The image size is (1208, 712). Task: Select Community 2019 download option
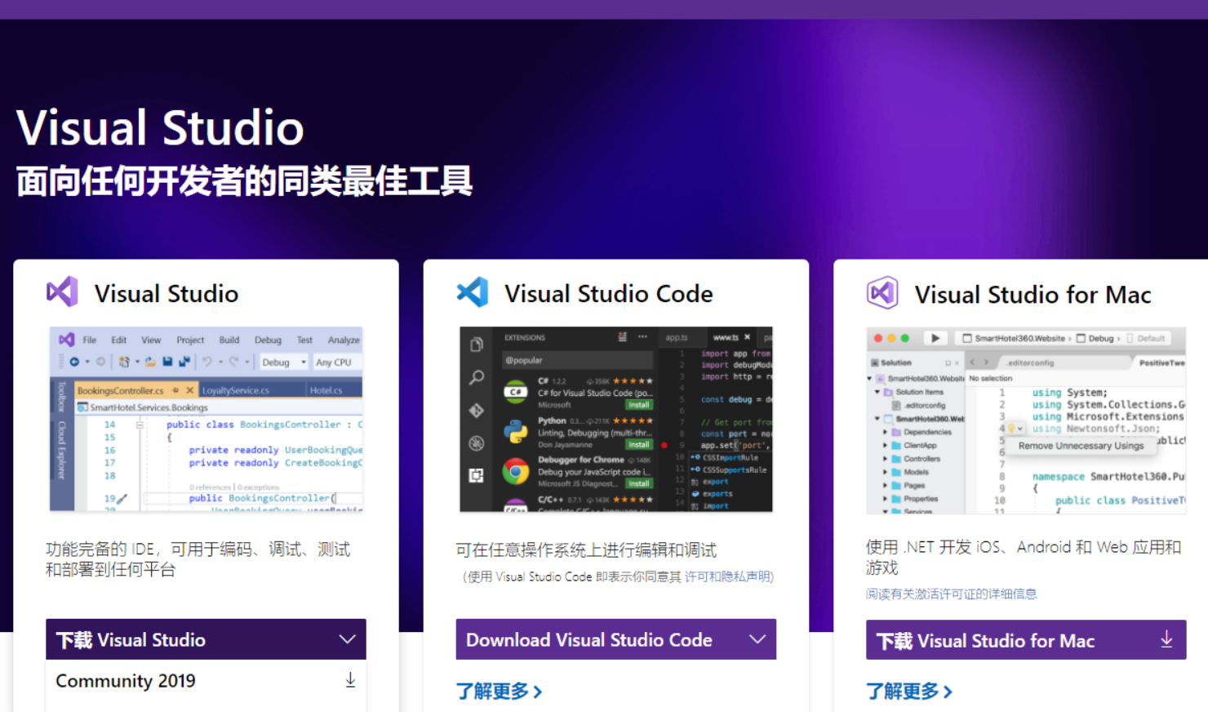point(206,681)
